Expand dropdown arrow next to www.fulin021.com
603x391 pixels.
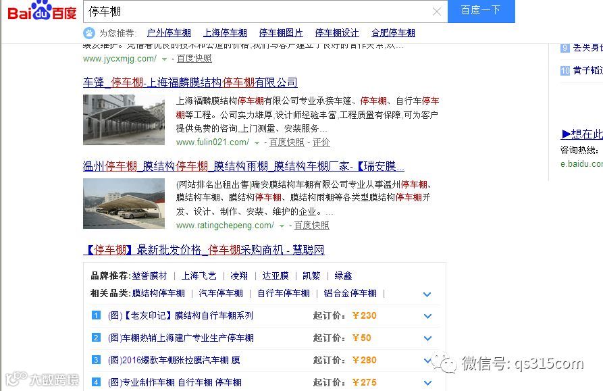257,143
